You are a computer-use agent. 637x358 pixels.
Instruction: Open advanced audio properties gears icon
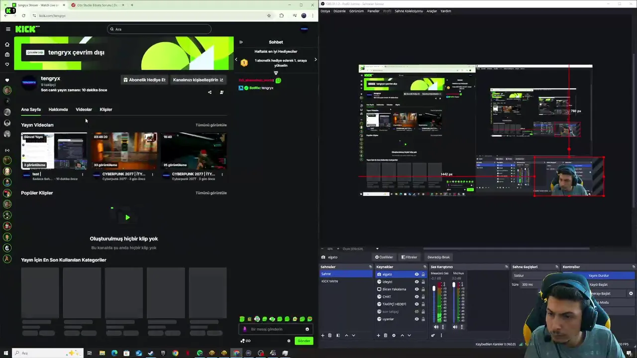[x=433, y=335]
